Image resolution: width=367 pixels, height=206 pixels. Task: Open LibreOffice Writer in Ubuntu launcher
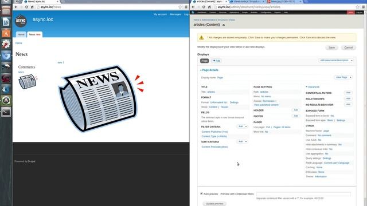[6, 22]
